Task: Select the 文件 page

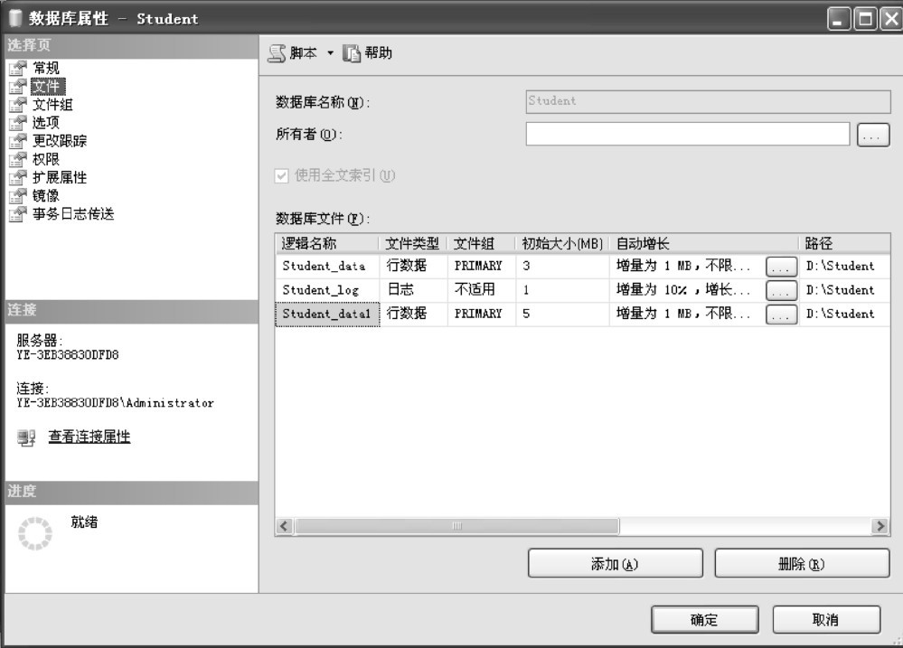Action: [x=48, y=87]
